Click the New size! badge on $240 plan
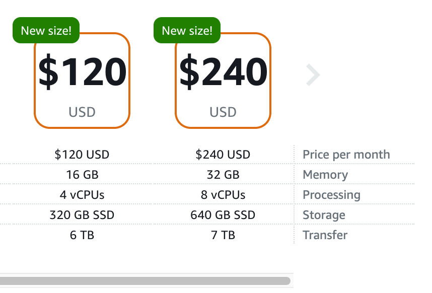Viewport: 432px width, 293px height. tap(187, 30)
